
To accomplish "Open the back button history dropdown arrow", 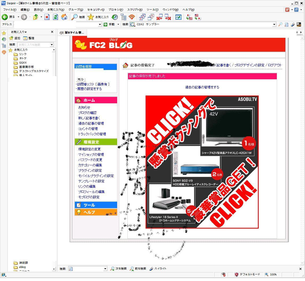I will coord(18,17).
